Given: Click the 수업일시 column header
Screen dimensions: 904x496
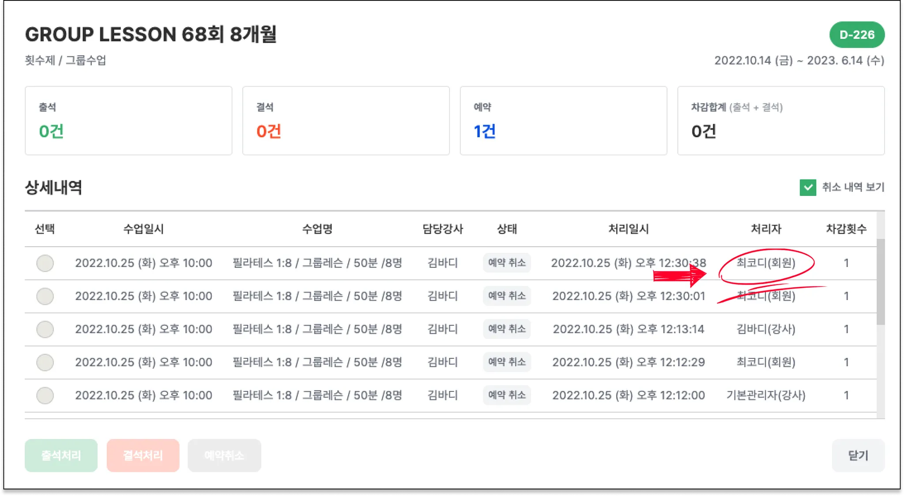Looking at the screenshot, I should 143,229.
